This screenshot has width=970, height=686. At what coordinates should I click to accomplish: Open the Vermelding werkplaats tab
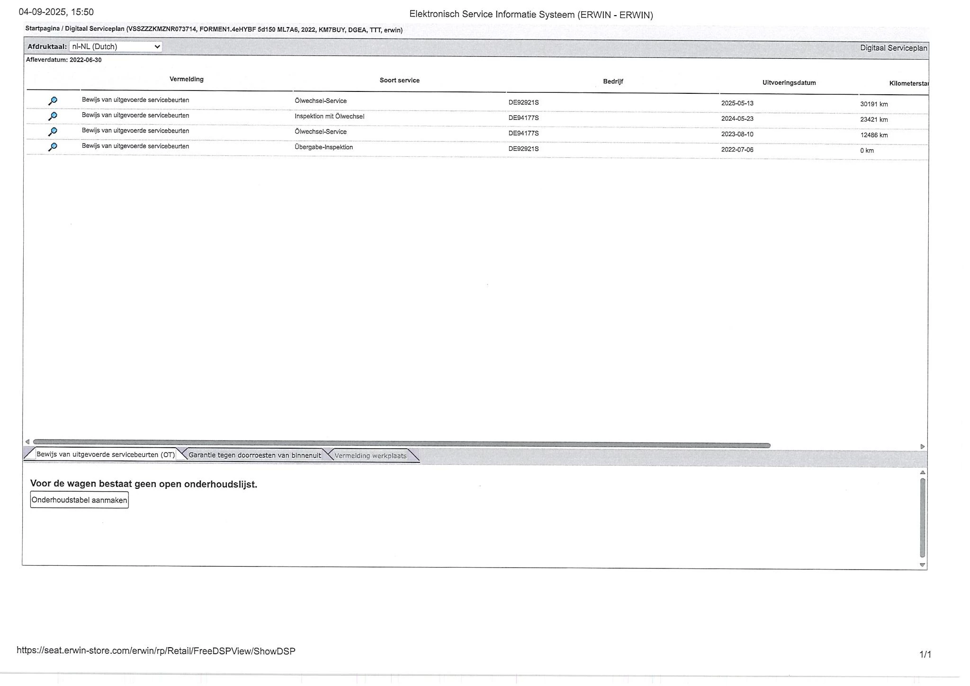(x=370, y=456)
